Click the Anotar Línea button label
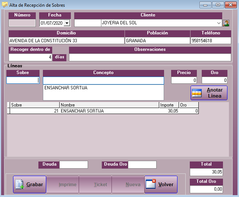239x197 pixels. click(215, 93)
